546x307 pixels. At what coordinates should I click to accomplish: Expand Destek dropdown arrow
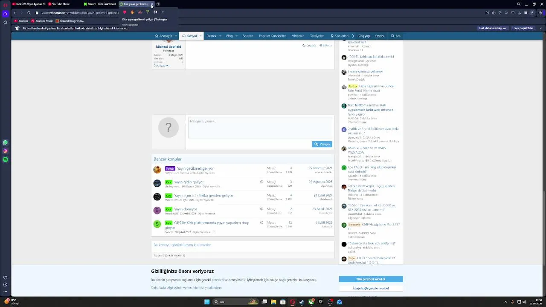[220, 36]
